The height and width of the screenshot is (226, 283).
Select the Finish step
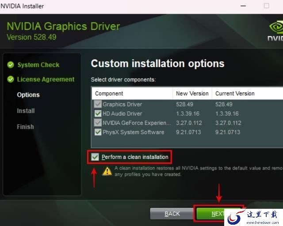pos(26,127)
